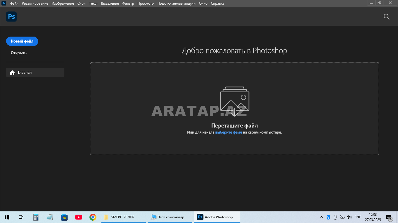
Task: Show hidden tray icons chevron
Action: (x=321, y=217)
